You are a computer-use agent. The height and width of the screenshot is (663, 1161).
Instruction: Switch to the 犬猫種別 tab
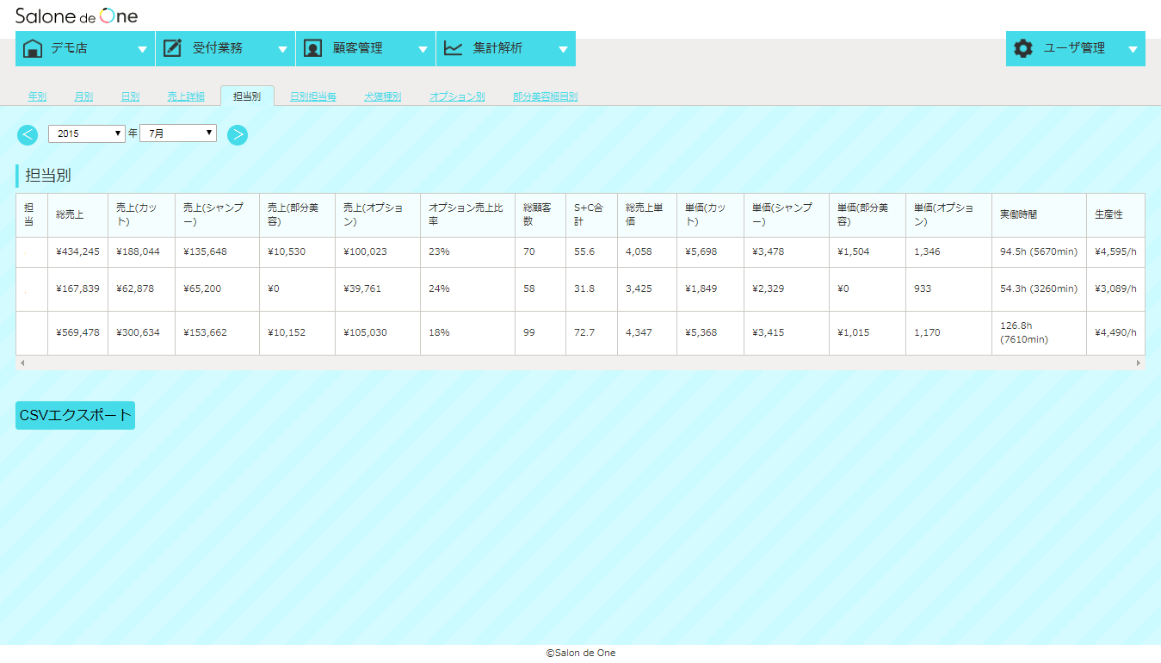pos(382,96)
